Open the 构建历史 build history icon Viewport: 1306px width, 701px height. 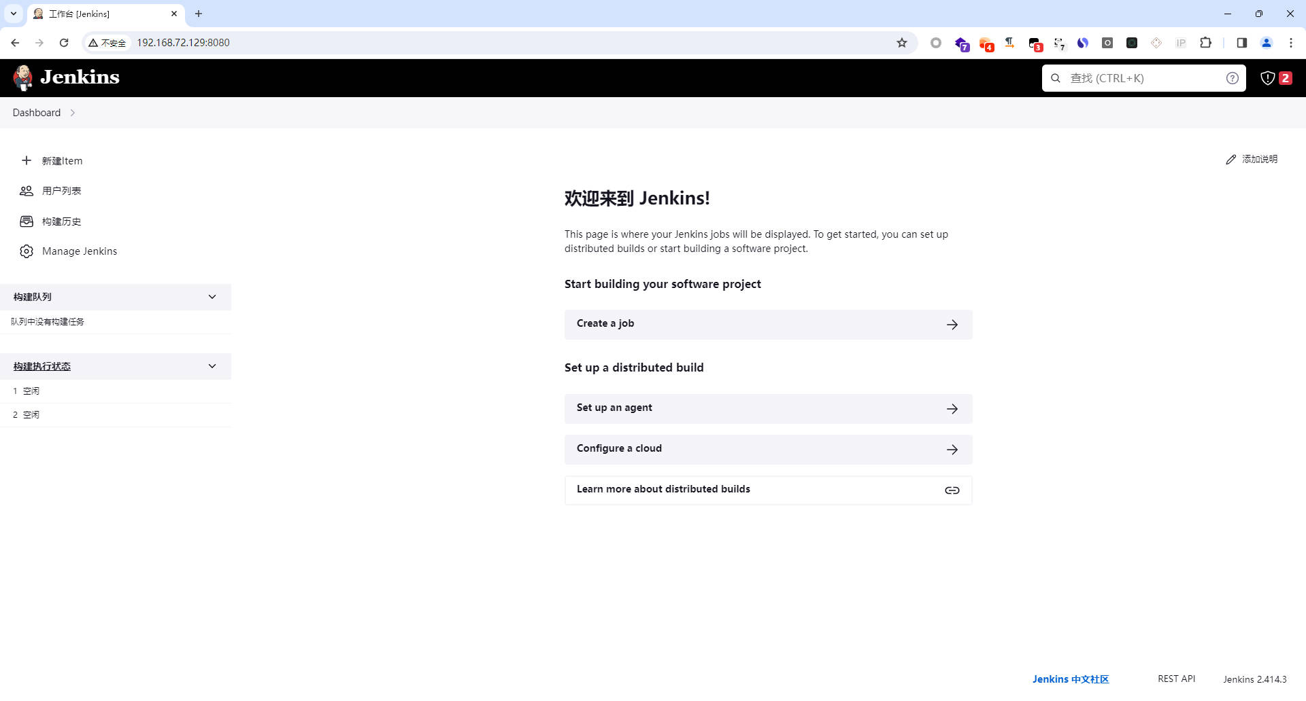click(27, 221)
